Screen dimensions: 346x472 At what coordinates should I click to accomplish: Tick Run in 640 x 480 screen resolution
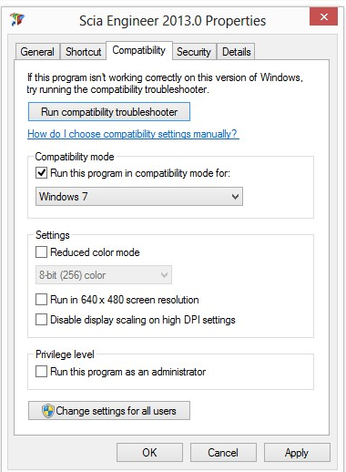[41, 300]
